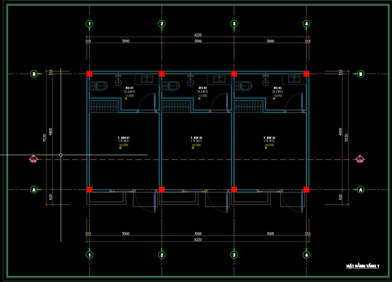Click the 9220 dimension below the plan

(x=198, y=240)
